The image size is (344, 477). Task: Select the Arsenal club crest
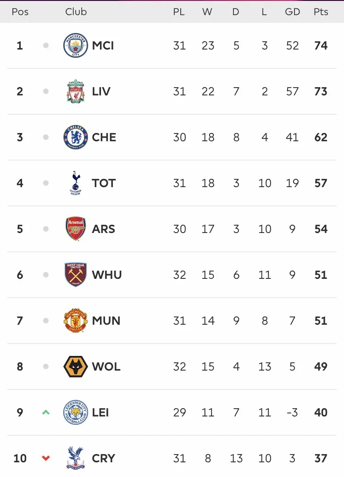coord(75,229)
